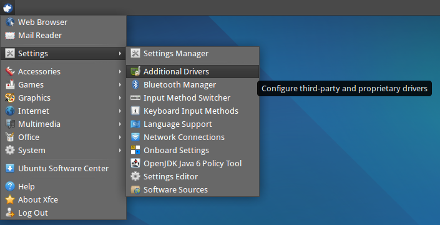Click the Multimedia film-note icon

(x=10, y=124)
